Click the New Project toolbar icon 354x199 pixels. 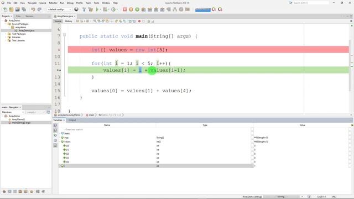point(11,9)
